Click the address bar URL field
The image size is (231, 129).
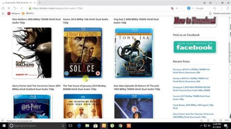tap(96, 8)
